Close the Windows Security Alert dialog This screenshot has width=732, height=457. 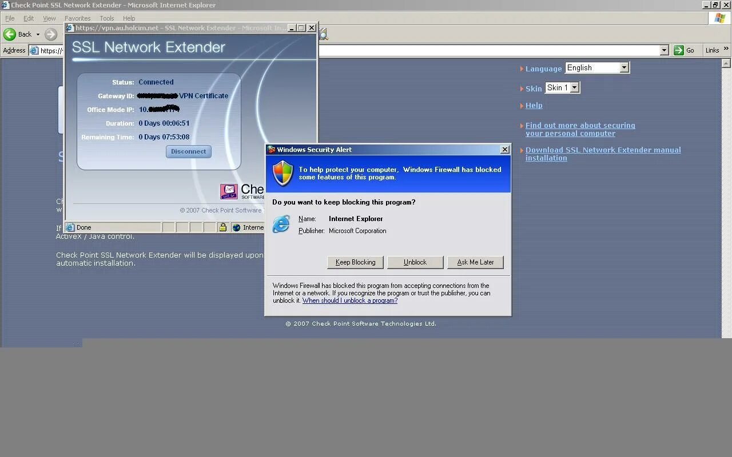click(504, 150)
